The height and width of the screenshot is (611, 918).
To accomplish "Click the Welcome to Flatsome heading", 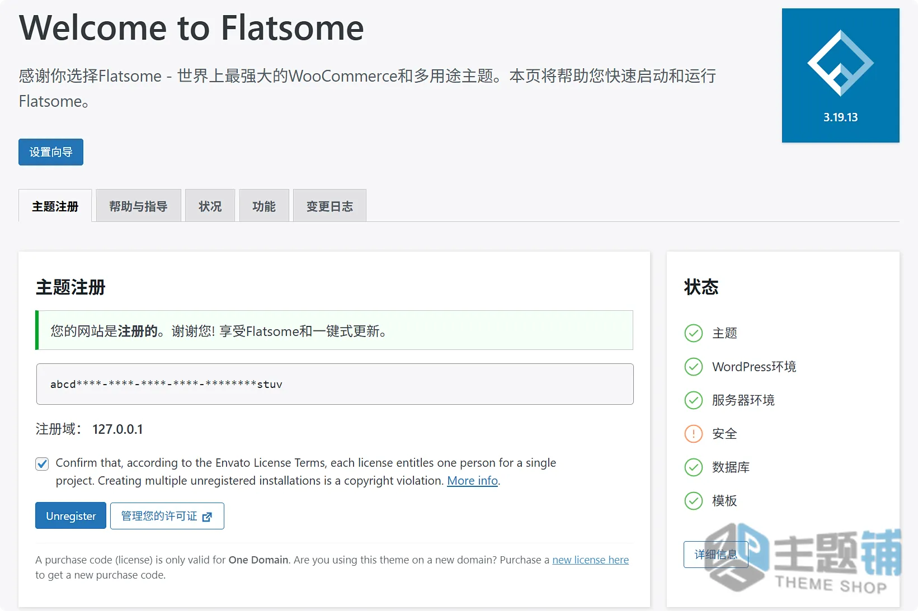I will point(191,27).
